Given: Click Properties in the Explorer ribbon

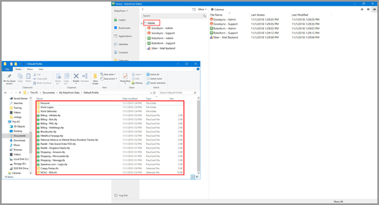Looking at the screenshot, I should [x=125, y=78].
